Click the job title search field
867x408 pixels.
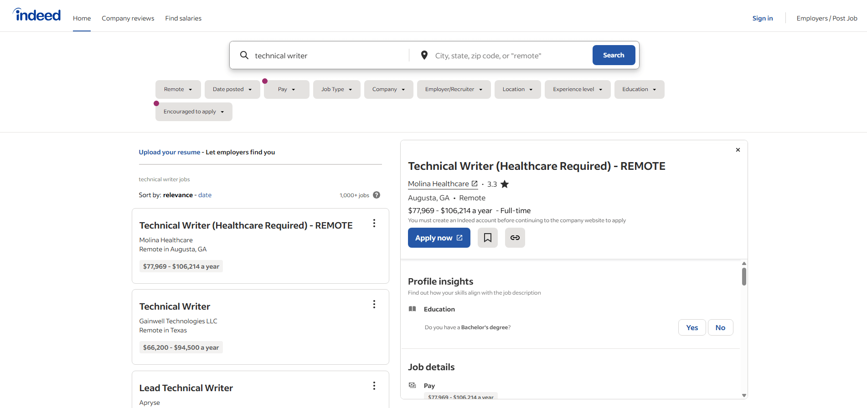328,56
